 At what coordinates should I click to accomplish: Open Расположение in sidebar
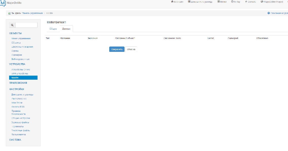click(19, 99)
